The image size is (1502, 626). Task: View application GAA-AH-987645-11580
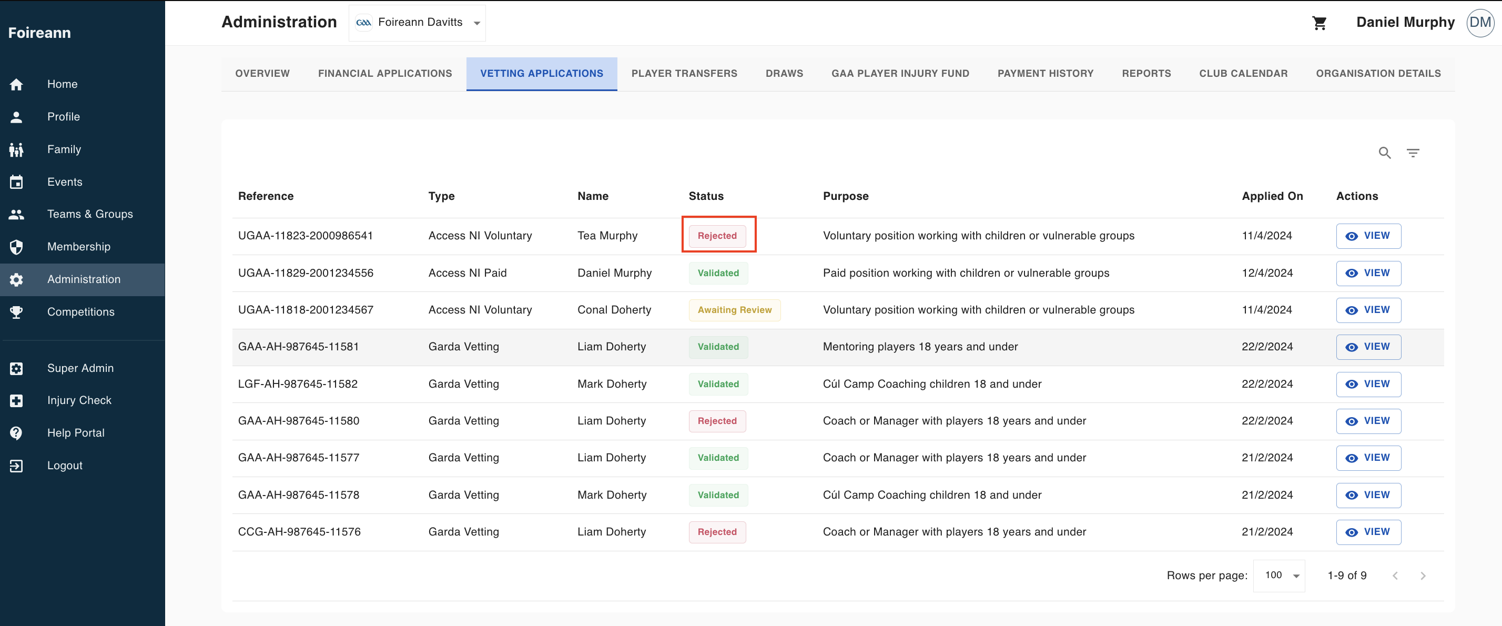pyautogui.click(x=1368, y=421)
